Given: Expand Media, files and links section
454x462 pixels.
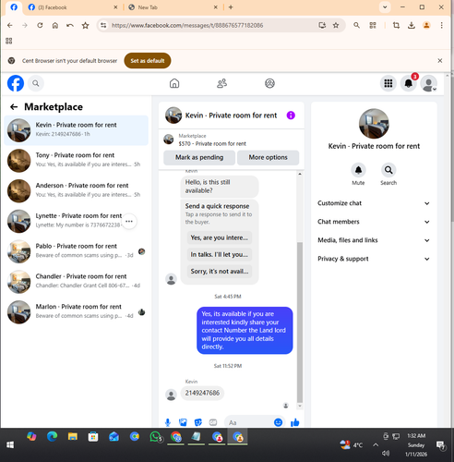Looking at the screenshot, I should tap(374, 240).
